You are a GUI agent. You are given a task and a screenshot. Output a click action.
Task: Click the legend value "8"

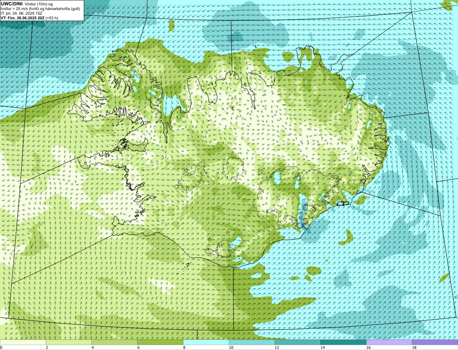184,347
